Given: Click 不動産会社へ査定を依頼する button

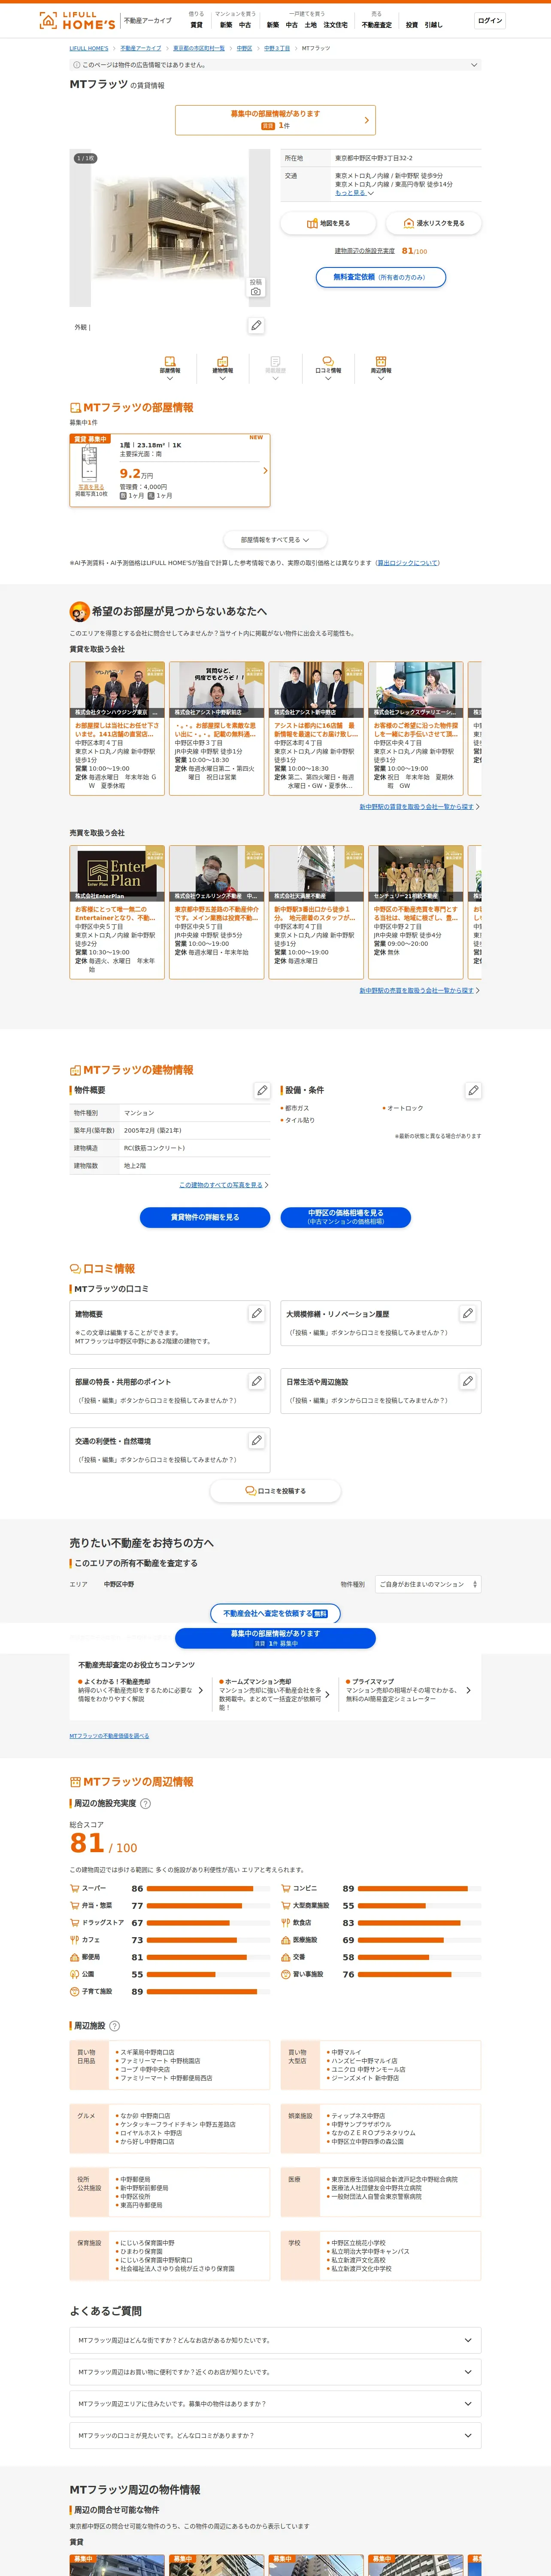Looking at the screenshot, I should pos(275,1614).
